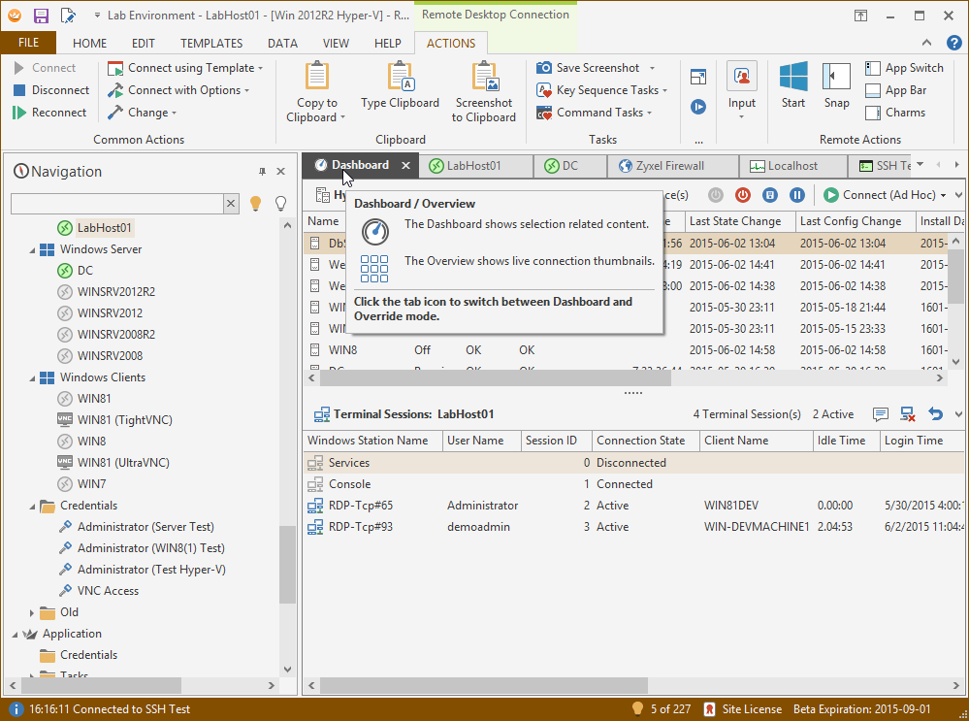Click the Save Screenshot icon
Screen dimensions: 969x721
click(x=545, y=68)
